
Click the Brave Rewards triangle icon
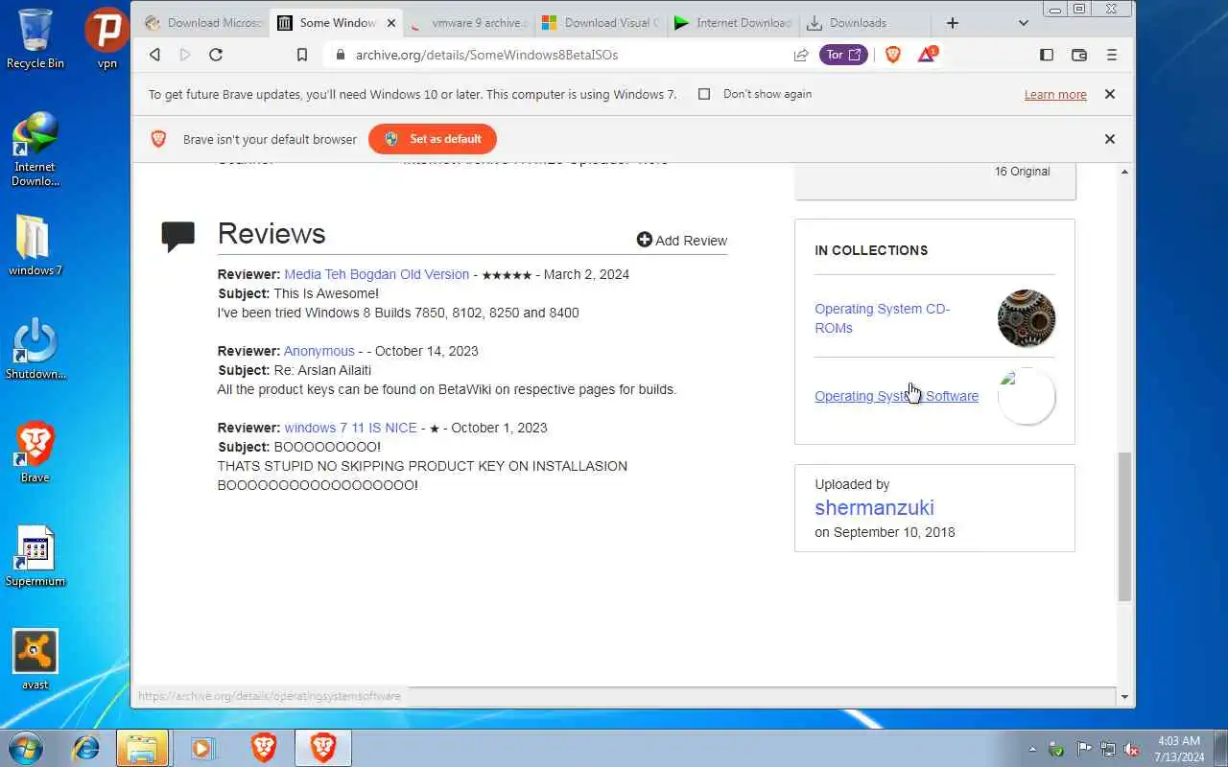(927, 55)
